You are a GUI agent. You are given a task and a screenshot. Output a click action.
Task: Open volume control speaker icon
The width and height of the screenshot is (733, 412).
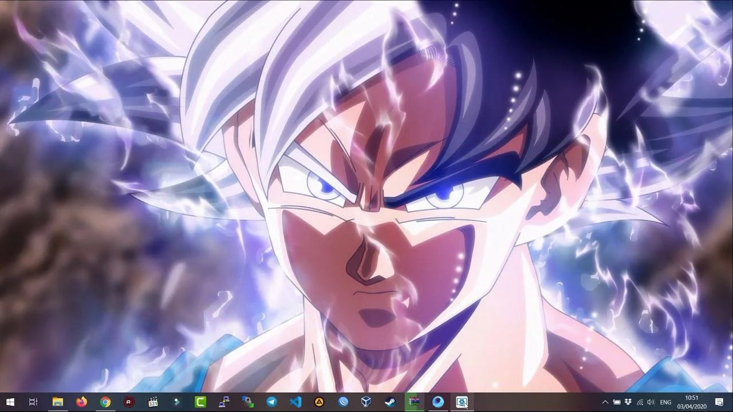point(651,402)
